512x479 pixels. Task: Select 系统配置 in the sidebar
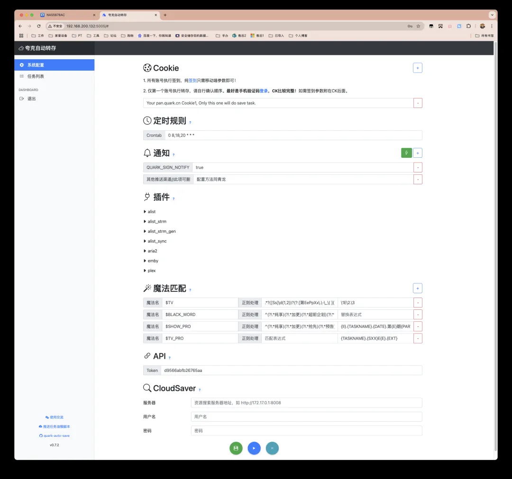[x=36, y=65]
